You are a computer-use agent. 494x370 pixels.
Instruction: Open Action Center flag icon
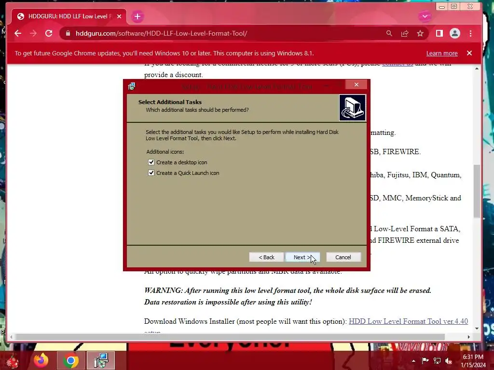point(425,361)
